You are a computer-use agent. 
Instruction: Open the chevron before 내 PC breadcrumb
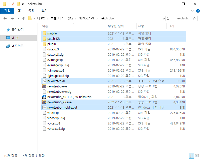tap(34, 18)
